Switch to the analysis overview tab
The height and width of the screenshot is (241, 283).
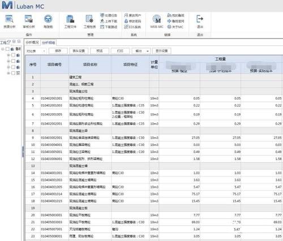click(x=32, y=42)
